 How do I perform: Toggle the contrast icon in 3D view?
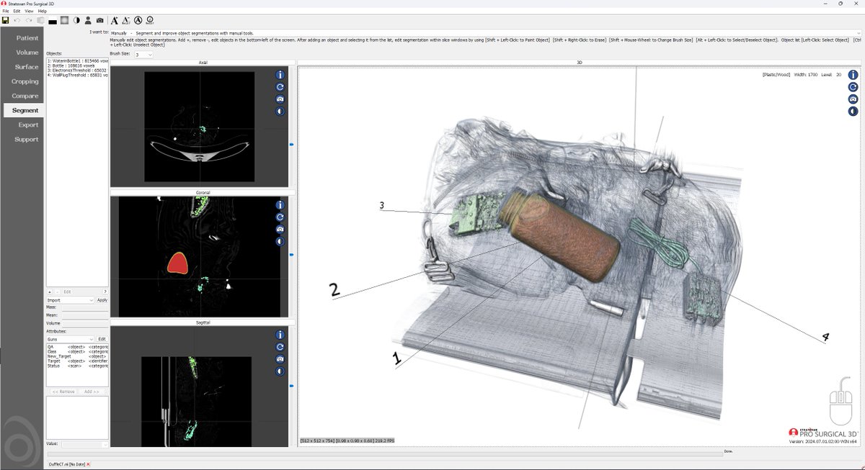(853, 112)
